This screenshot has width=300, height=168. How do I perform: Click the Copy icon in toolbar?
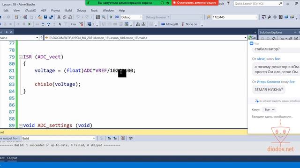pos(65,17)
